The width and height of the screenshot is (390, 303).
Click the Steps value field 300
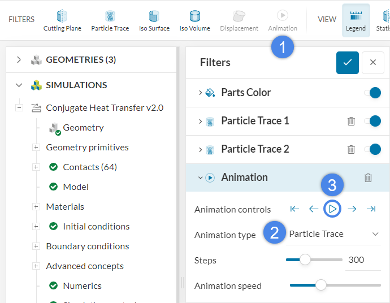(363, 260)
